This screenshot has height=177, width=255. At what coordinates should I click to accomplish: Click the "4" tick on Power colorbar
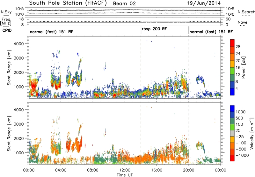click(237, 88)
